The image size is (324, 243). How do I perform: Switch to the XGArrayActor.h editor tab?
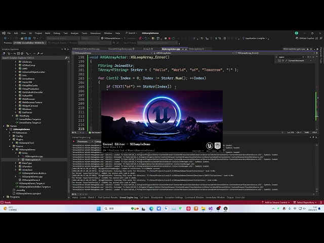point(196,49)
